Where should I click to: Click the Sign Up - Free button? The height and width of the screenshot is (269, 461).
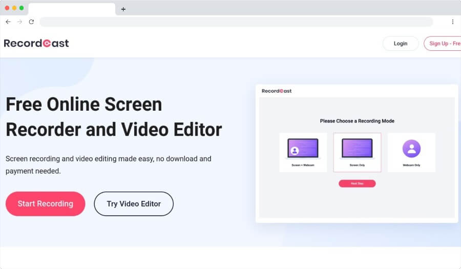(x=443, y=44)
